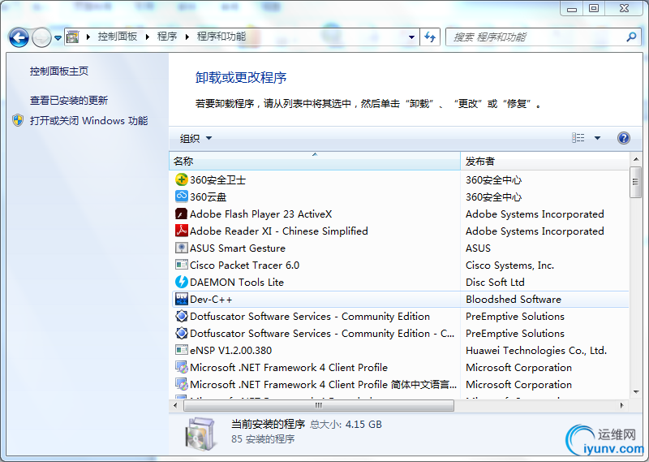
Task: Open 控制面板主页 link
Action: (58, 71)
